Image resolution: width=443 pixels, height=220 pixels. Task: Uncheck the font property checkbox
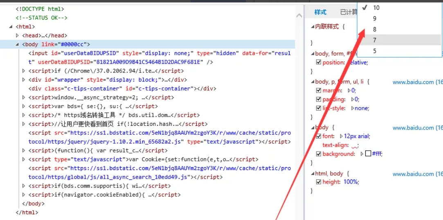click(319, 136)
